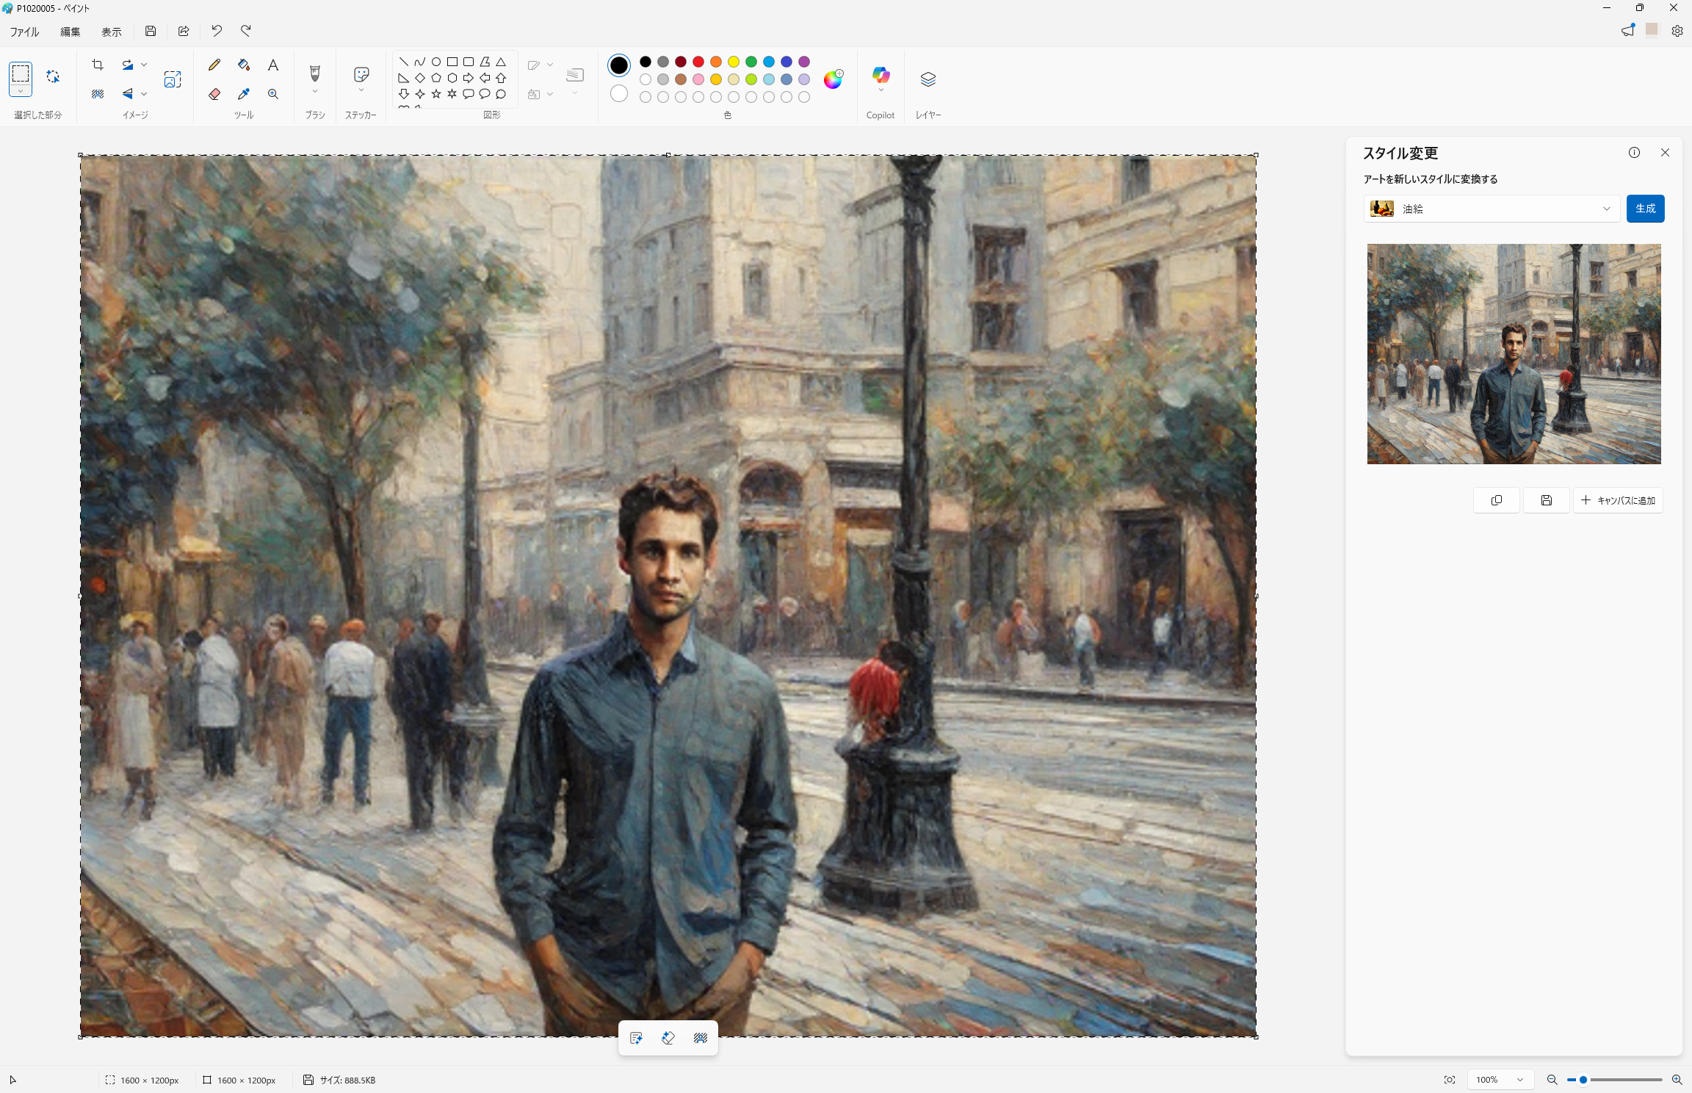Open the 100% zoom level dropdown
Viewport: 1692px width, 1093px height.
(1500, 1080)
